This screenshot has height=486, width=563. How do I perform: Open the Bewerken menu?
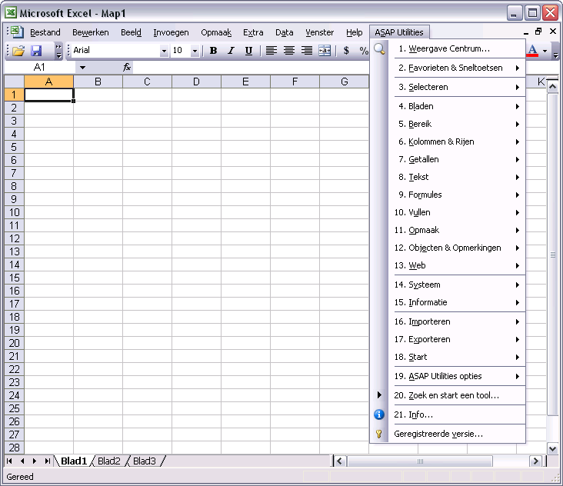91,32
